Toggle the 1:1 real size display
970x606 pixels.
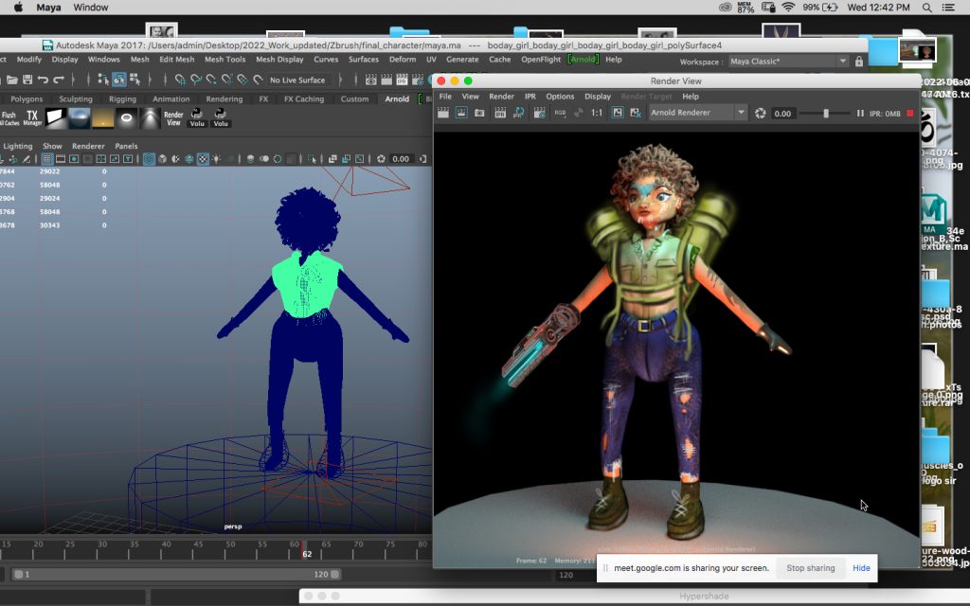tap(597, 113)
